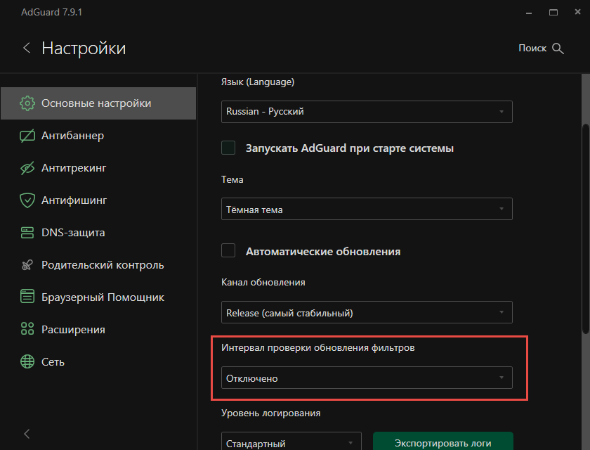Click arrow of the language dropdown

[501, 112]
